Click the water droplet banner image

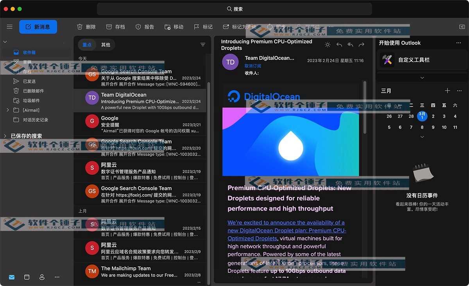tap(290, 142)
